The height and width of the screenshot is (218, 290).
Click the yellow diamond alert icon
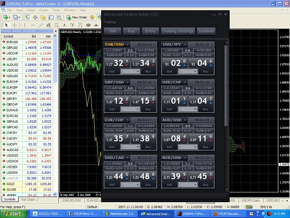pyautogui.click(x=92, y=17)
